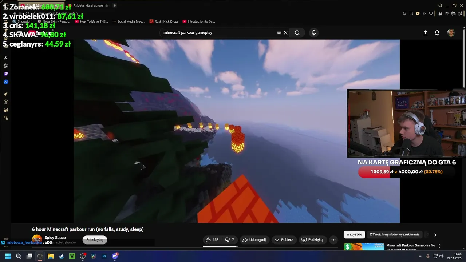Click the volume speaker tray icon

(441, 256)
